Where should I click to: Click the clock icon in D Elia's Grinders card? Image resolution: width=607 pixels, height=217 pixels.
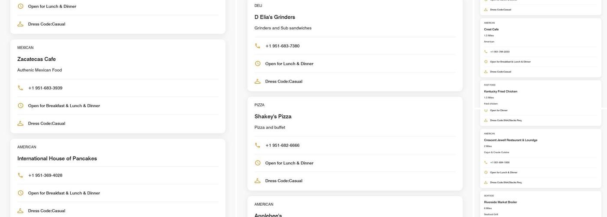point(258,64)
